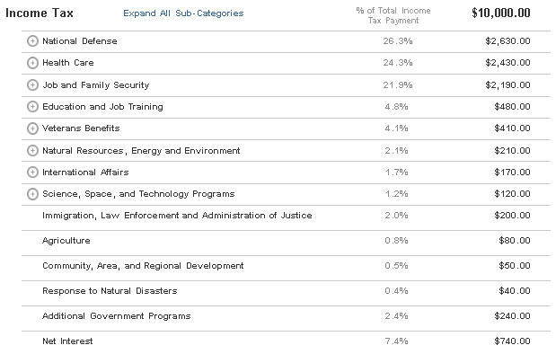Click Additional Government Programs row

click(x=286, y=316)
